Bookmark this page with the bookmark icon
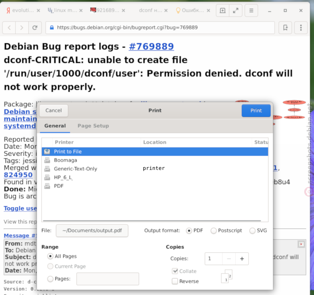314x295 pixels. pos(285,28)
